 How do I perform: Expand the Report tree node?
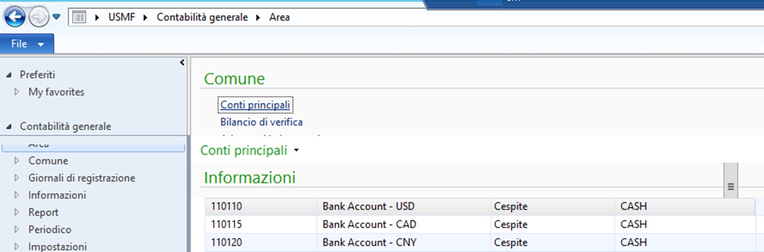pos(16,212)
